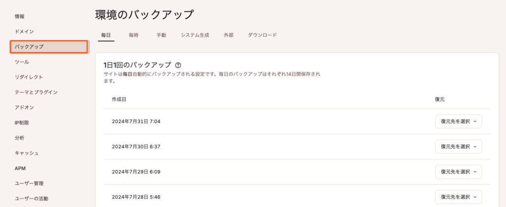Viewport: 506px width, 207px height.
Task: Go to リダイレクト settings
Action: (29, 77)
